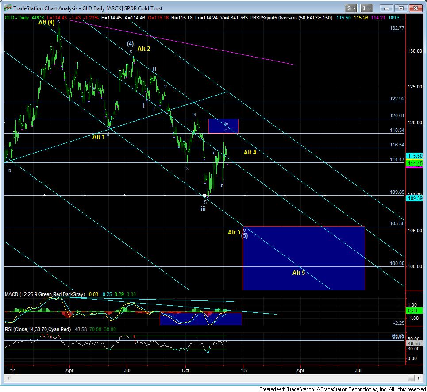
Task: Select the Alt 4 text annotation
Action: click(250, 153)
